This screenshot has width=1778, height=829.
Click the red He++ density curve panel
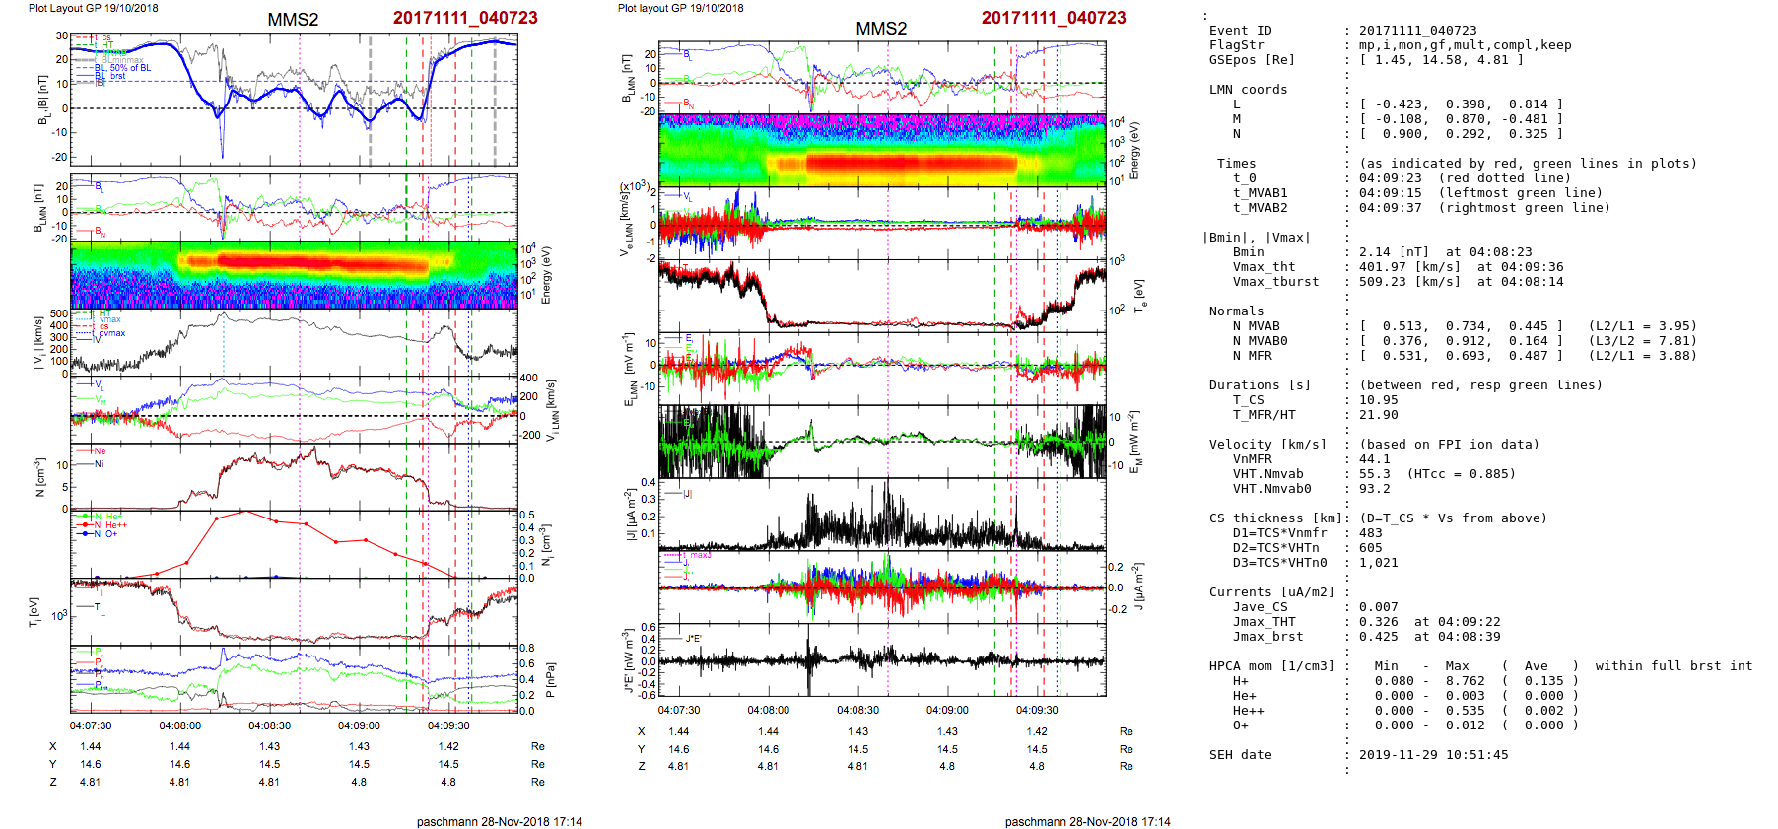click(294, 544)
